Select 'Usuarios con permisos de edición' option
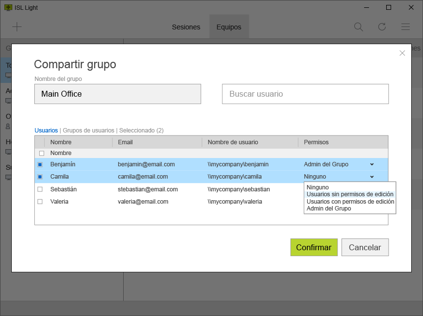This screenshot has width=423, height=316. tap(350, 202)
